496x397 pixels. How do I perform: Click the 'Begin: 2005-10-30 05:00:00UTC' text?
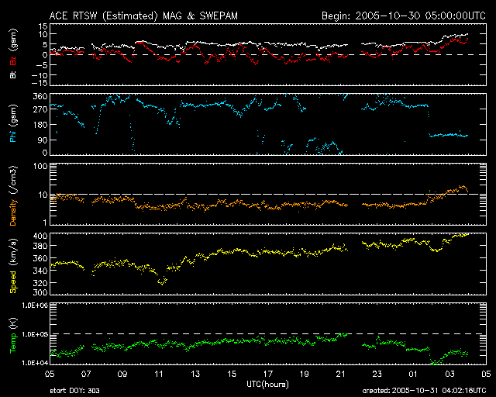point(404,16)
